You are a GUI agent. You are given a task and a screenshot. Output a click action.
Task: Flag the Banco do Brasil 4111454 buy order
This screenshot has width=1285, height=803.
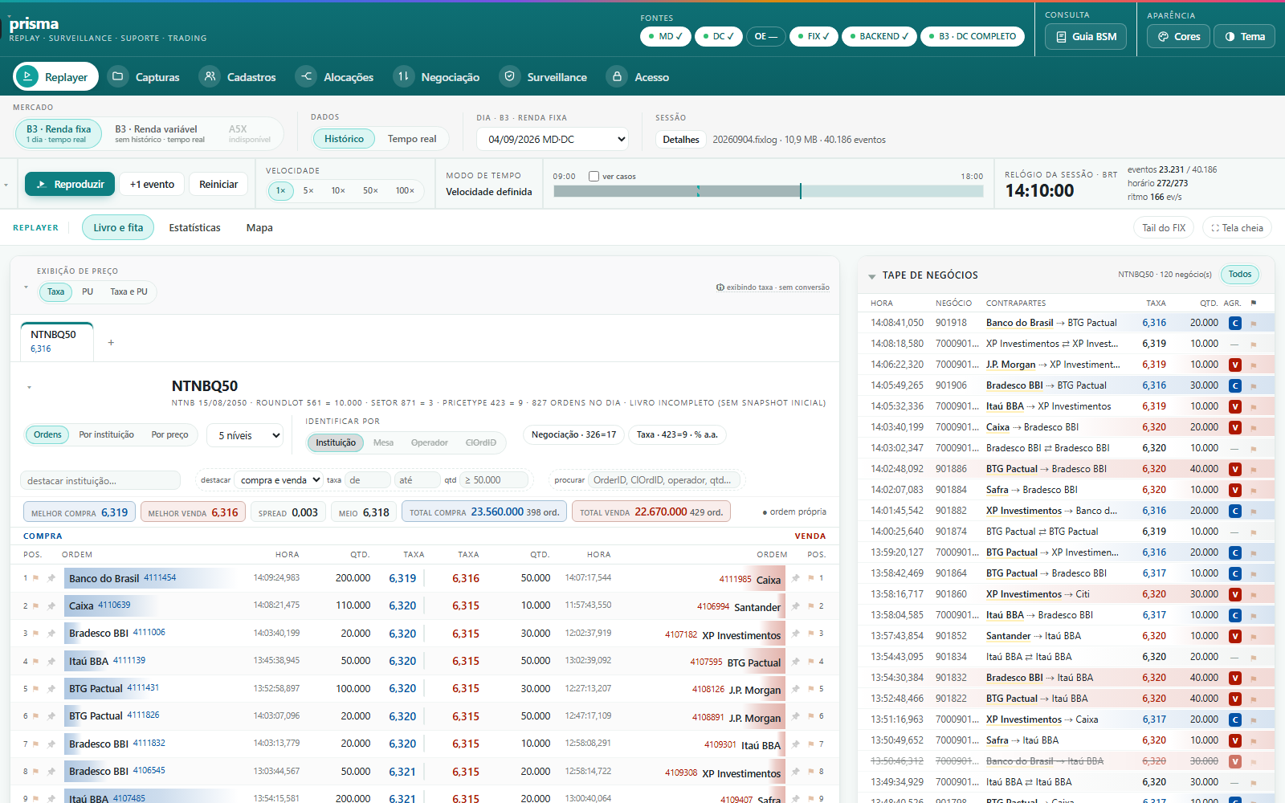tap(36, 578)
